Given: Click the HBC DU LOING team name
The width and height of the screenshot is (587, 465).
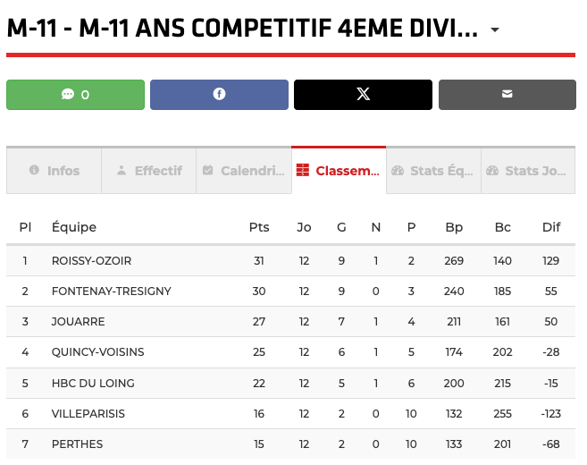Looking at the screenshot, I should (93, 384).
